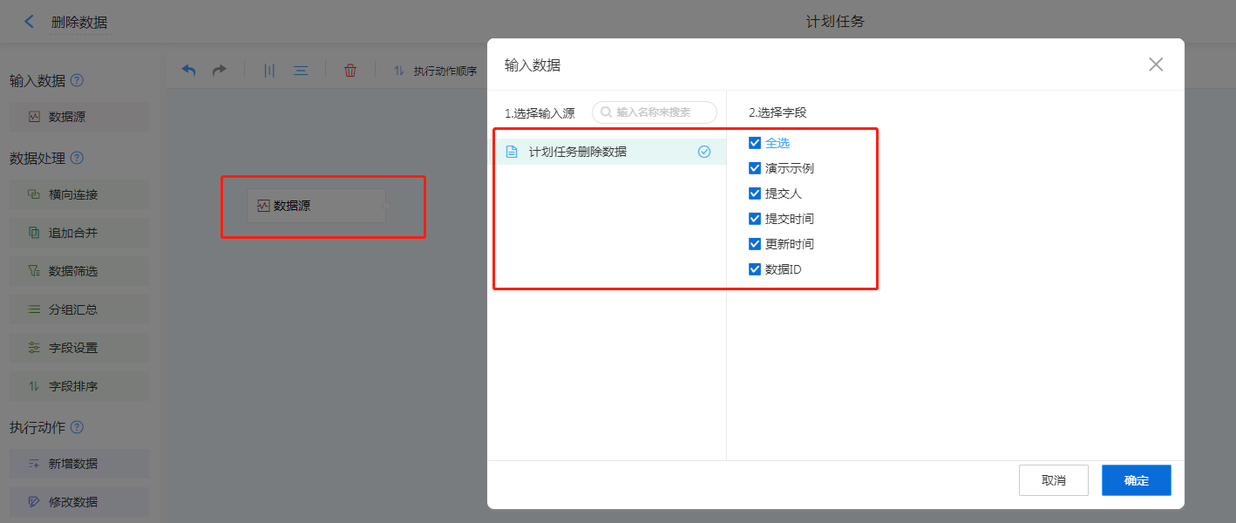
Task: Uncheck the 提交时间 field checkbox
Action: pos(755,219)
